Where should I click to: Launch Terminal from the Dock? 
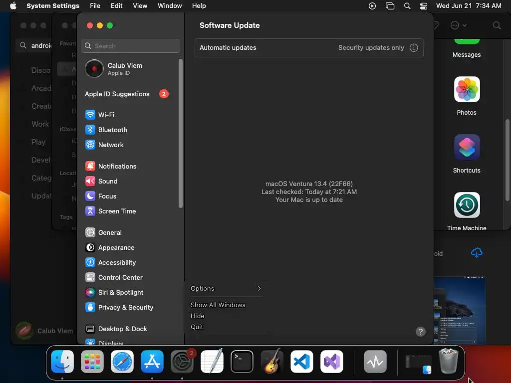click(x=242, y=362)
